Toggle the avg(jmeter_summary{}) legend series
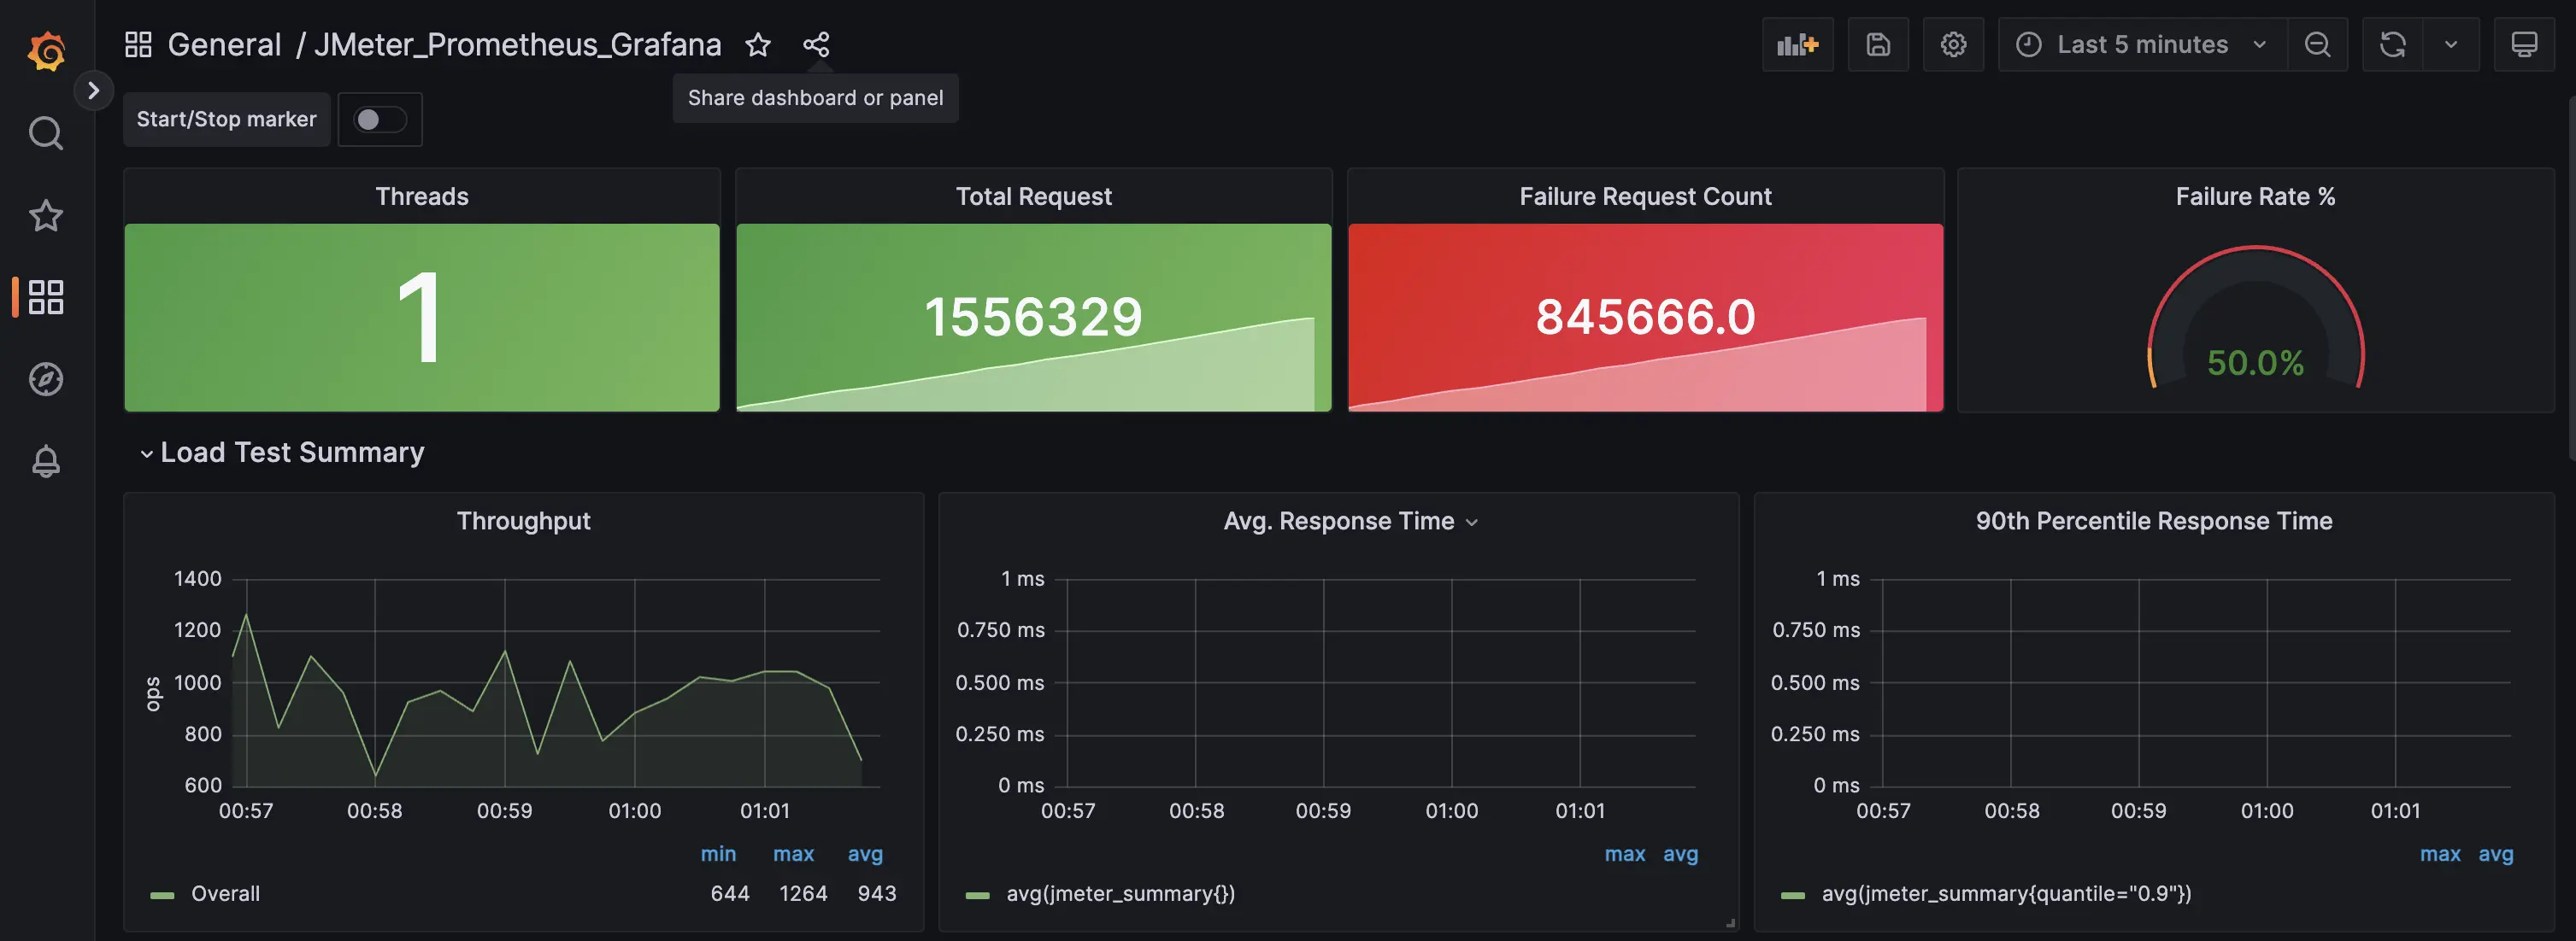The width and height of the screenshot is (2576, 941). 1120,894
